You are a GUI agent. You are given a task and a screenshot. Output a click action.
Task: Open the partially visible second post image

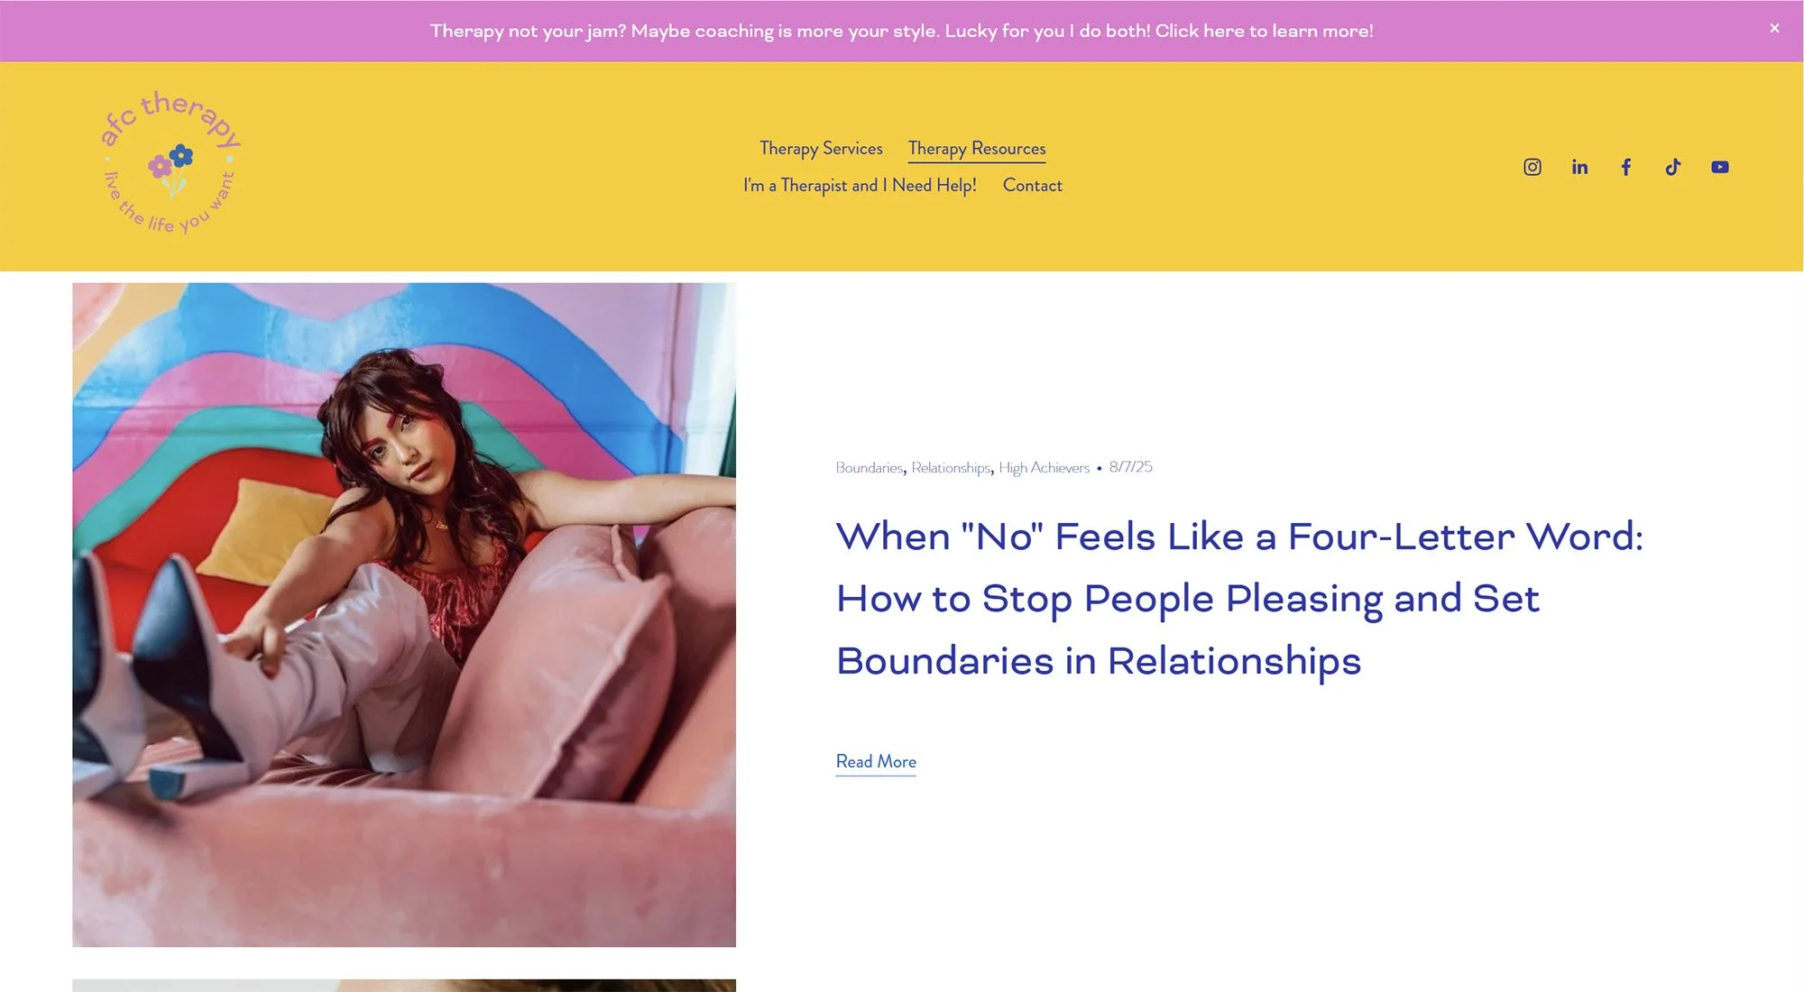[404, 986]
